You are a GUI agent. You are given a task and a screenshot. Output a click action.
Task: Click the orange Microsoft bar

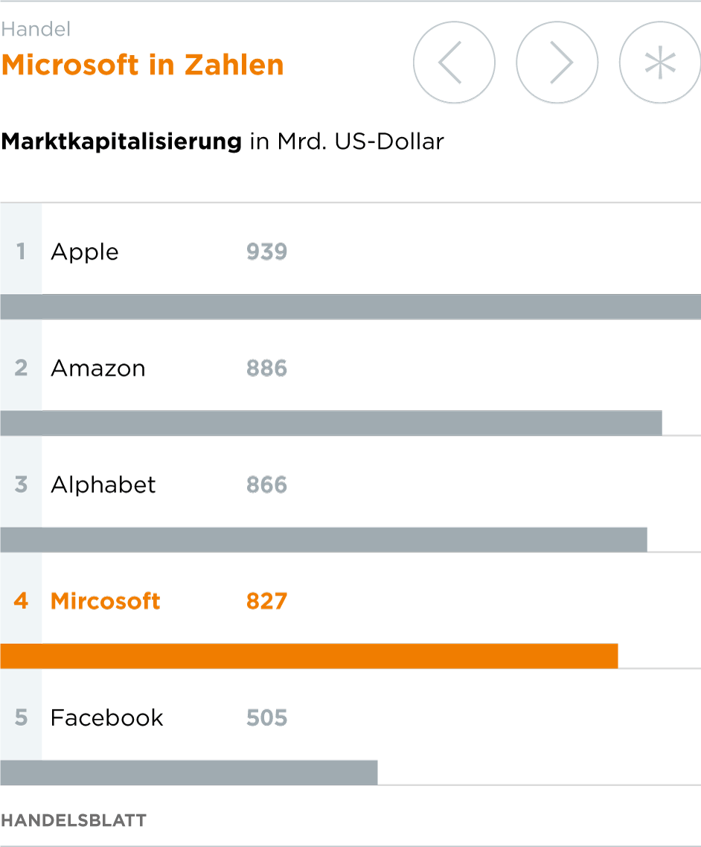309,656
